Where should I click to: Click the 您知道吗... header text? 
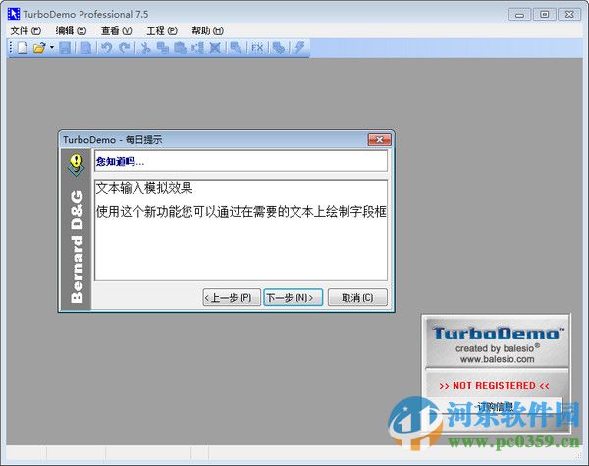coord(120,162)
